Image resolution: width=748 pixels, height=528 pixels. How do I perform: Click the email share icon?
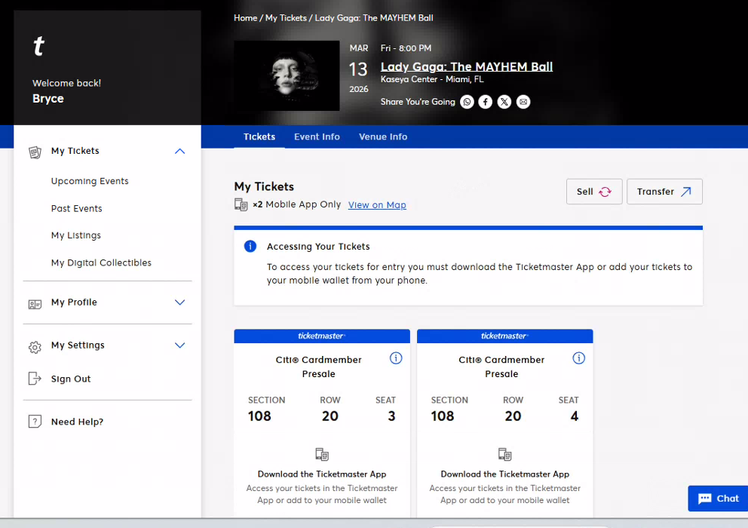click(523, 102)
